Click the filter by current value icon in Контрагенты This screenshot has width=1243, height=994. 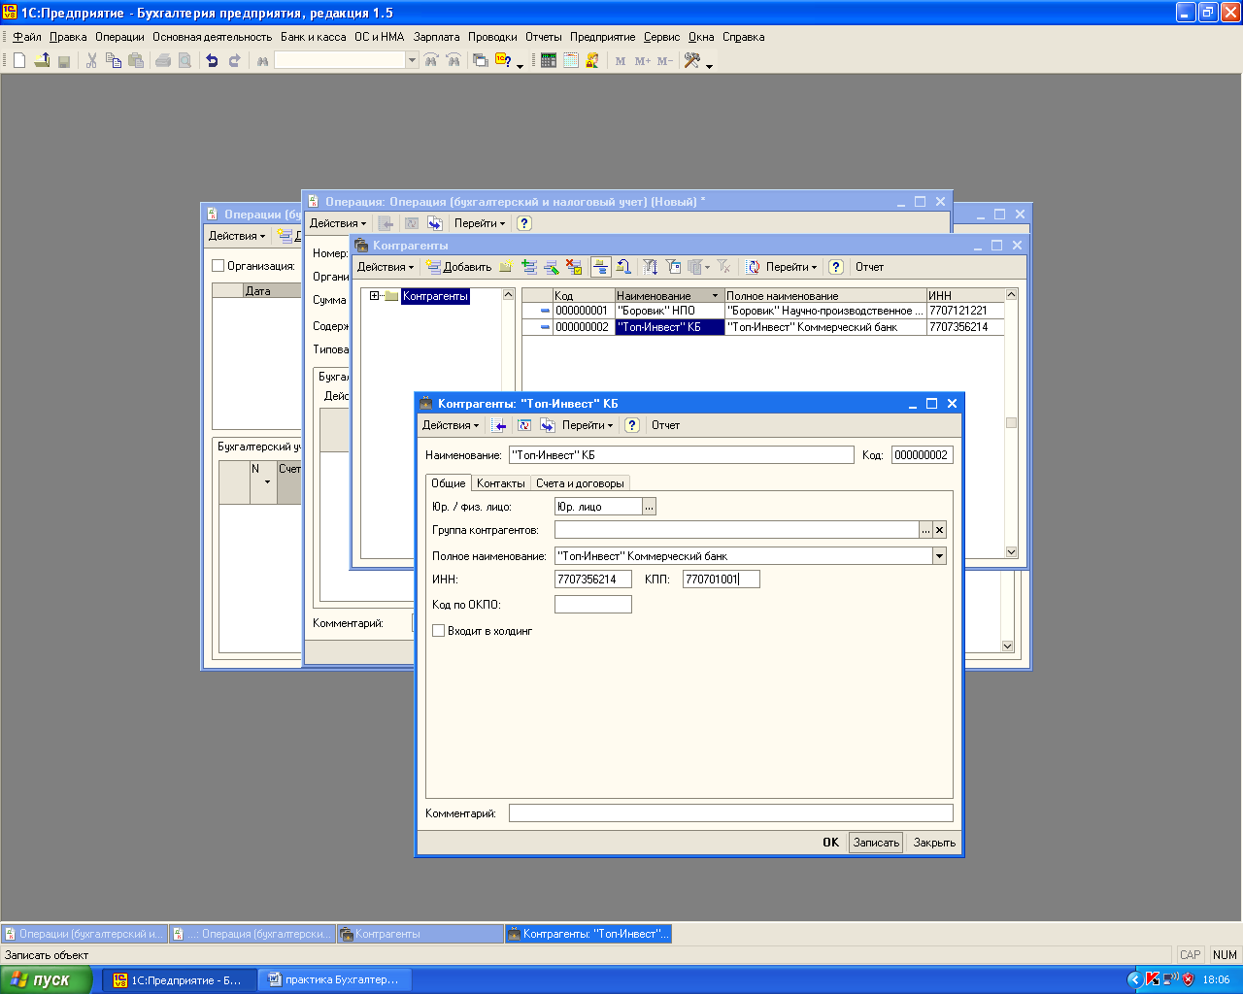tap(674, 267)
